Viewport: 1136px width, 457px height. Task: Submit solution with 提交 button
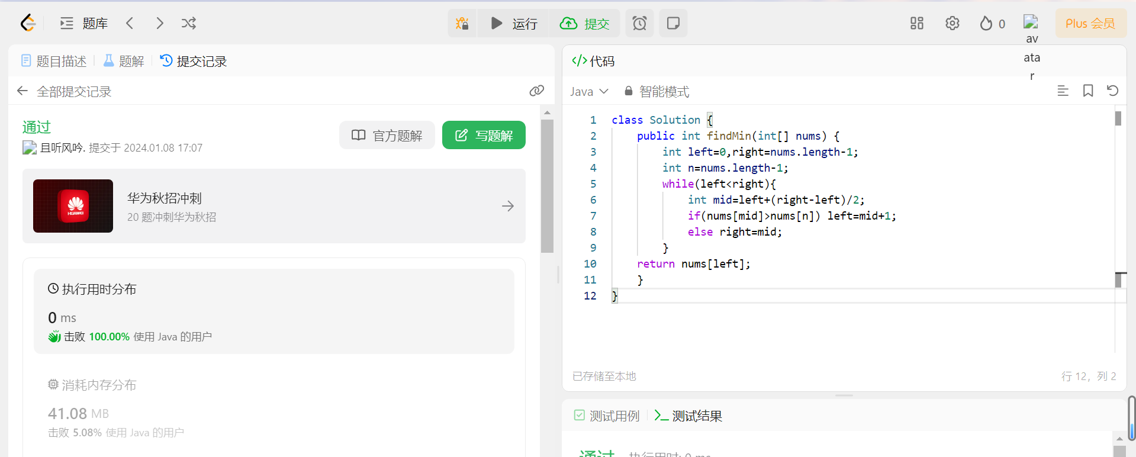click(584, 23)
